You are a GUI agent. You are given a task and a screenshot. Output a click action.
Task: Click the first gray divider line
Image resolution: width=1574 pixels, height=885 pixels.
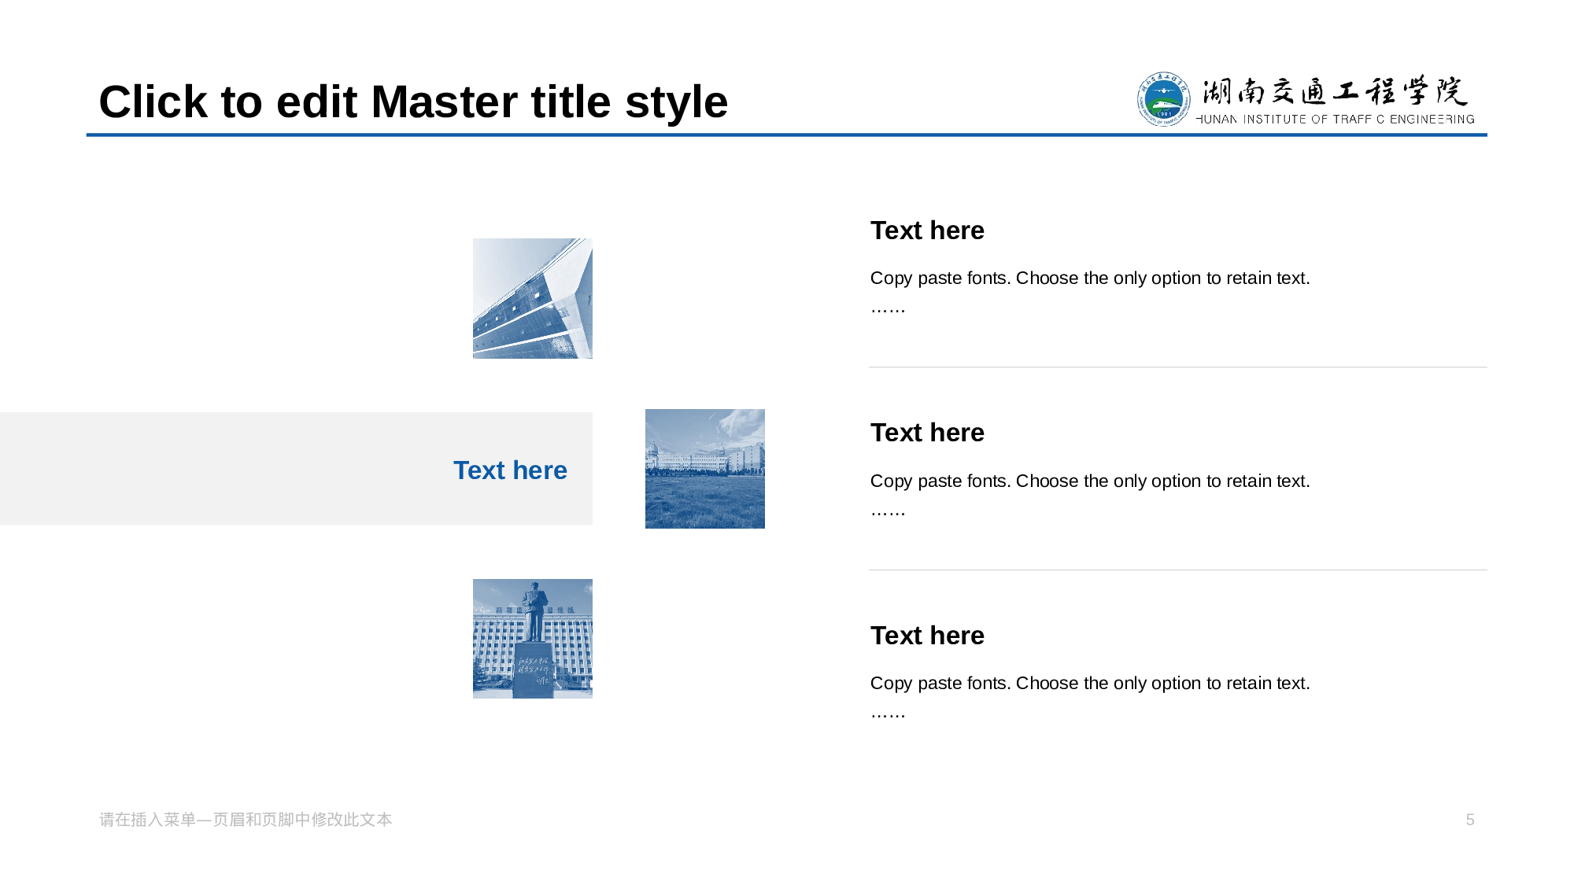[1177, 367]
